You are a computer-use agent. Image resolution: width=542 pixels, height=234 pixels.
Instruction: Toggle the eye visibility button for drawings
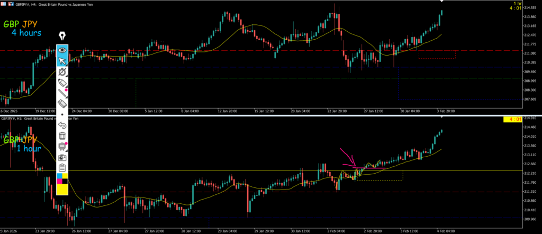[x=62, y=49]
